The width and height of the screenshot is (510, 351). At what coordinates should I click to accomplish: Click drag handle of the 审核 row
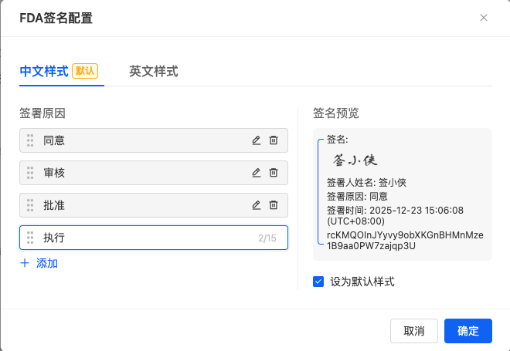(x=30, y=173)
